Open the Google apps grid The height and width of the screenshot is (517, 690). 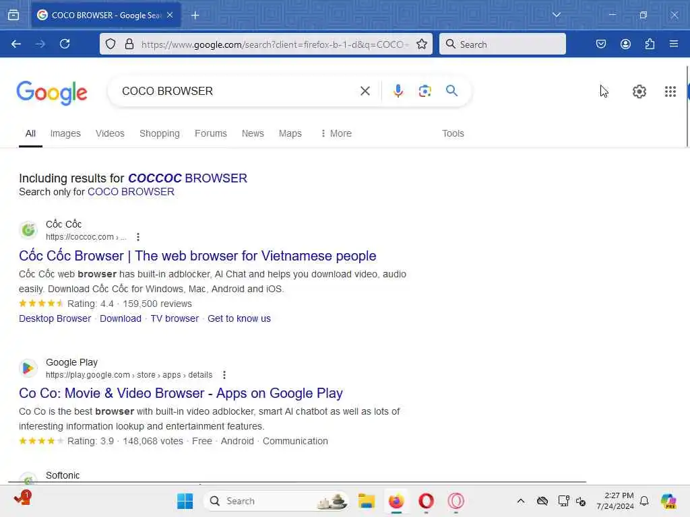click(x=670, y=92)
